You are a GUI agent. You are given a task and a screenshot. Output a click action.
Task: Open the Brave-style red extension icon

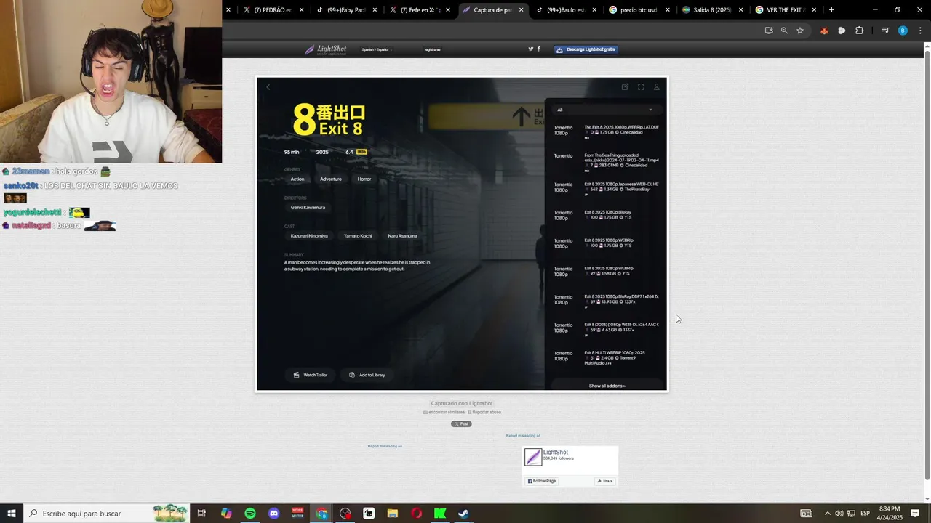(824, 31)
